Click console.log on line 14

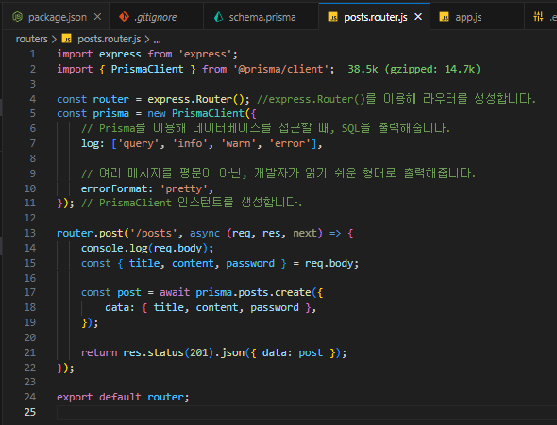114,248
